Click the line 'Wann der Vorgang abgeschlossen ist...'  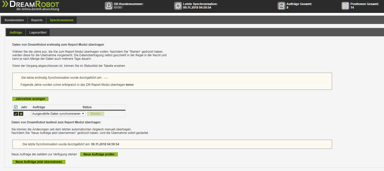tap(69, 66)
